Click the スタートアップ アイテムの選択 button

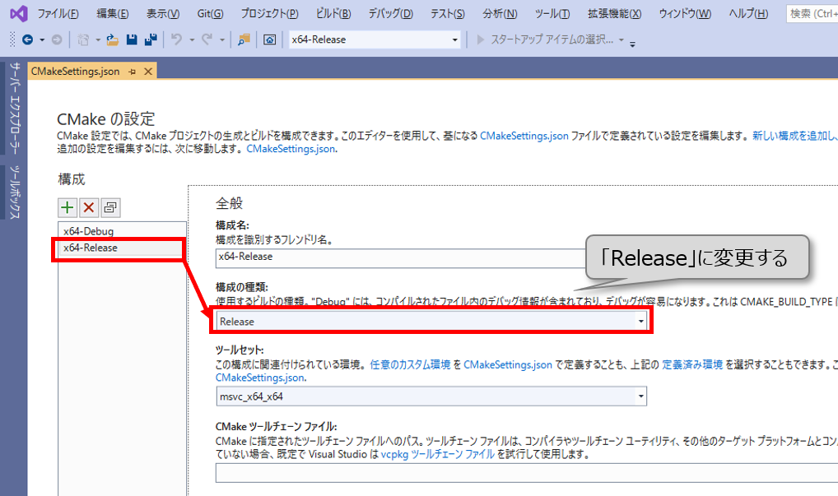click(x=552, y=39)
